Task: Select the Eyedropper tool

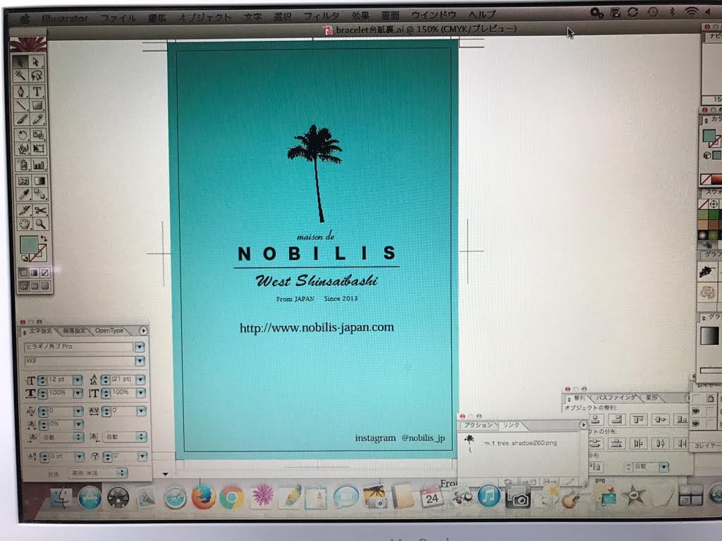Action: [23, 194]
